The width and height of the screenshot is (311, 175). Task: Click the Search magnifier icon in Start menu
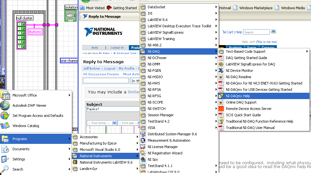point(5,169)
